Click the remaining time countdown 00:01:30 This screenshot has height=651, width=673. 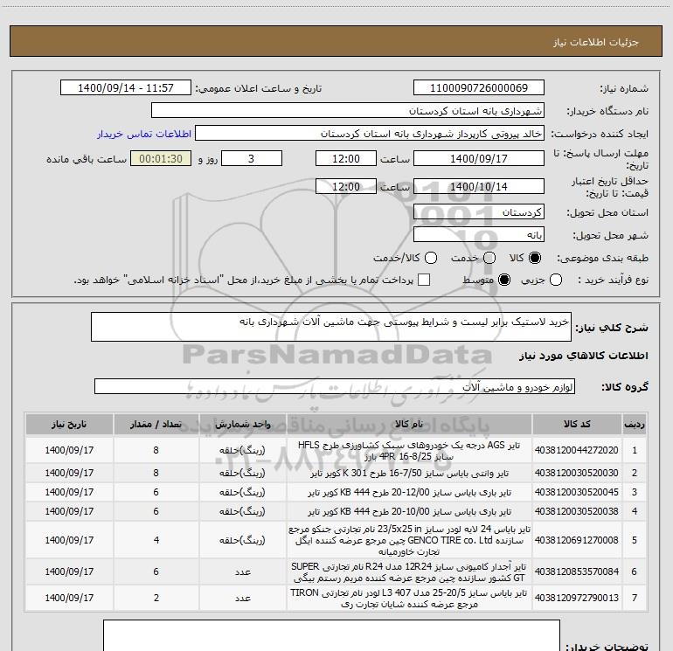pyautogui.click(x=161, y=158)
